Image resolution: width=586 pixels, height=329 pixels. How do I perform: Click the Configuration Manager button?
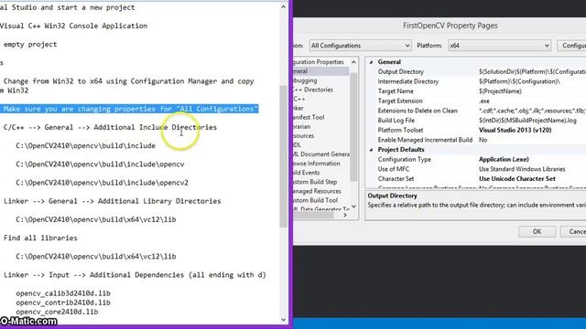571,46
